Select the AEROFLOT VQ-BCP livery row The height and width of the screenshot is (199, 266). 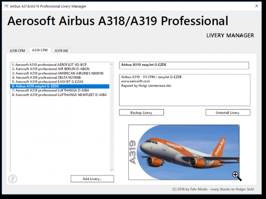pyautogui.click(x=60, y=65)
